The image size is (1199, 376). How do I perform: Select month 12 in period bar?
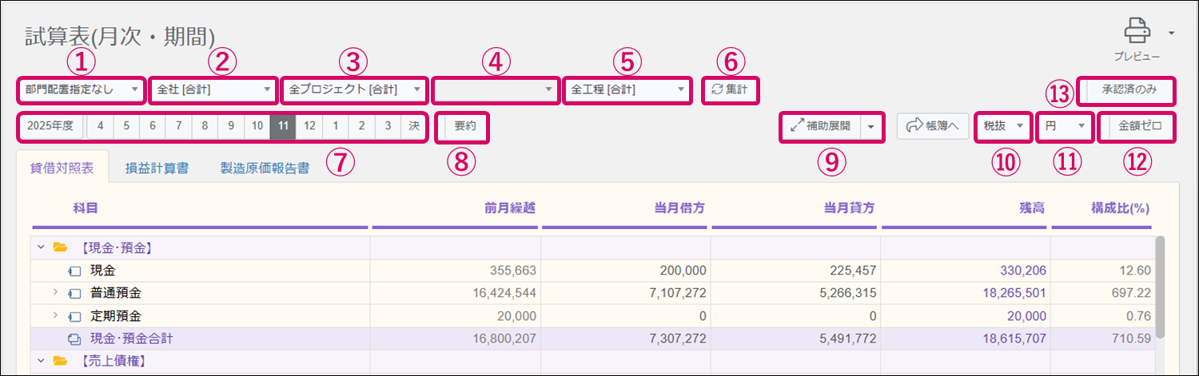tap(309, 126)
